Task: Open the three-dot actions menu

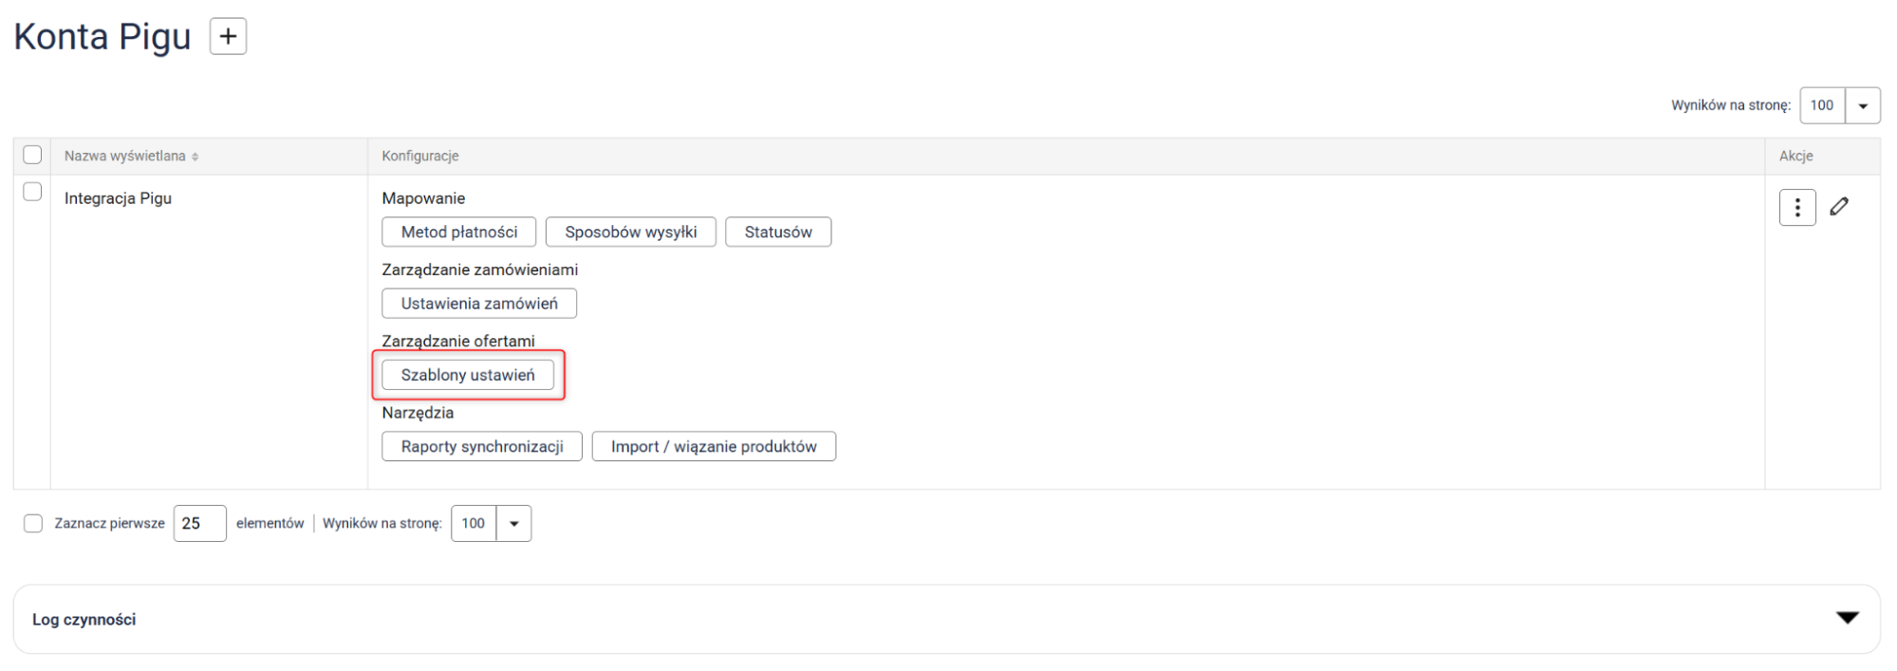Action: point(1796,208)
